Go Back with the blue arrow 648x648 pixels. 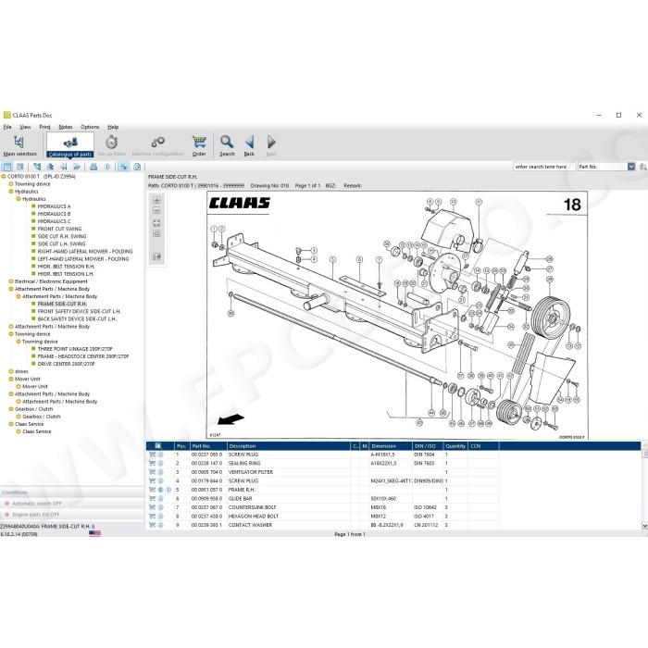coord(249,145)
